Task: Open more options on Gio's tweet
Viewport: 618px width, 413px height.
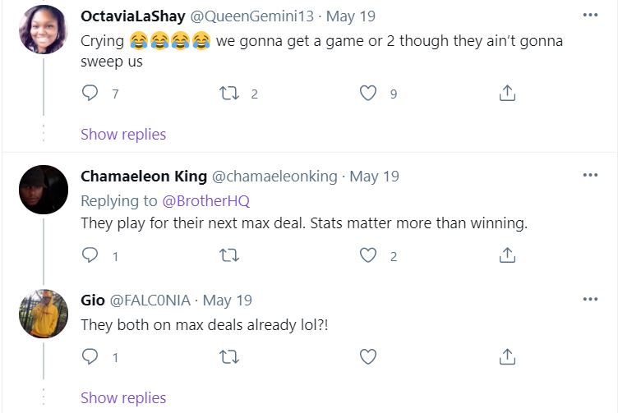Action: [x=590, y=300]
